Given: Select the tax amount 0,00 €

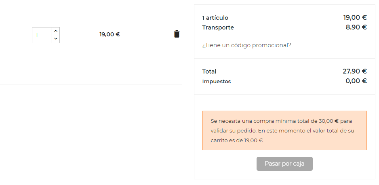Looking at the screenshot, I should coord(356,81).
